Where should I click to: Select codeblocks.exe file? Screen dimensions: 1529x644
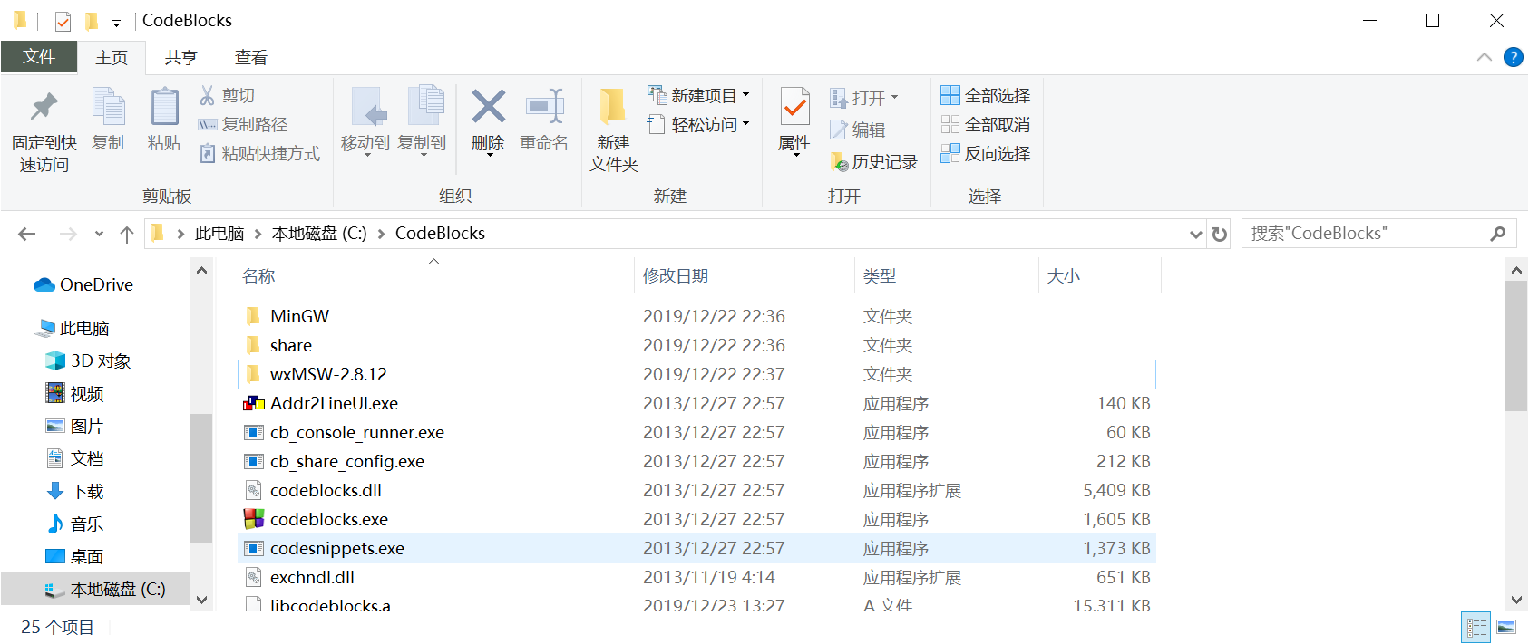pyautogui.click(x=696, y=519)
